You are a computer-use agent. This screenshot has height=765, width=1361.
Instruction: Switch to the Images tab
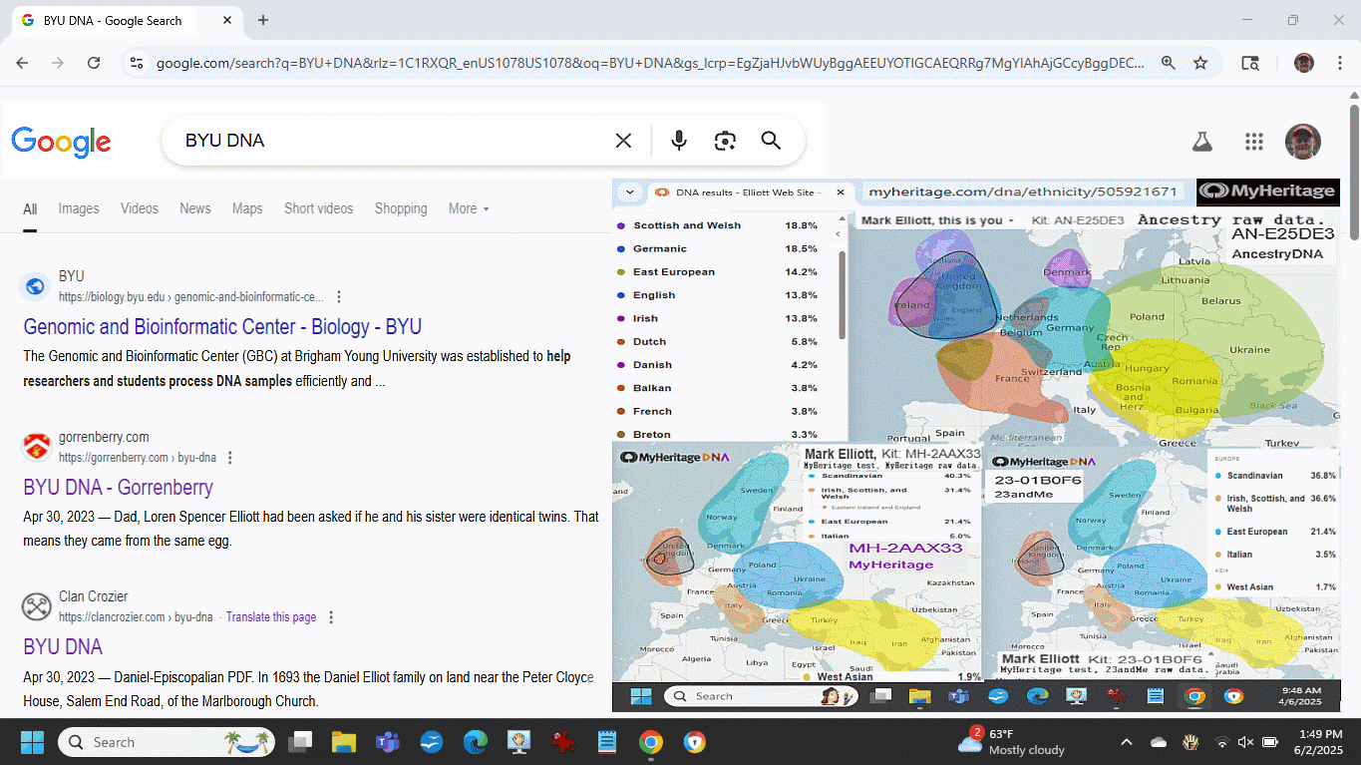click(x=79, y=208)
